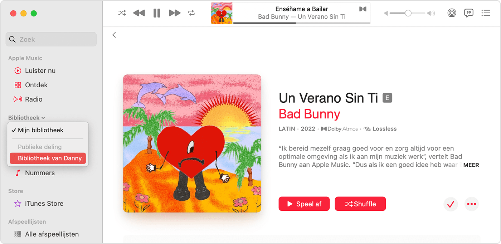Show lyrics with the speech bubble icon
Image resolution: width=501 pixels, height=244 pixels.
pyautogui.click(x=468, y=13)
